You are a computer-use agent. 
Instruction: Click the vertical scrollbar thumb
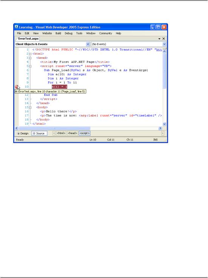coord(165,71)
